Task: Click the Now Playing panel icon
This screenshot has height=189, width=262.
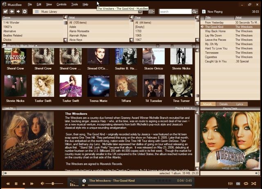Action: click(204, 11)
